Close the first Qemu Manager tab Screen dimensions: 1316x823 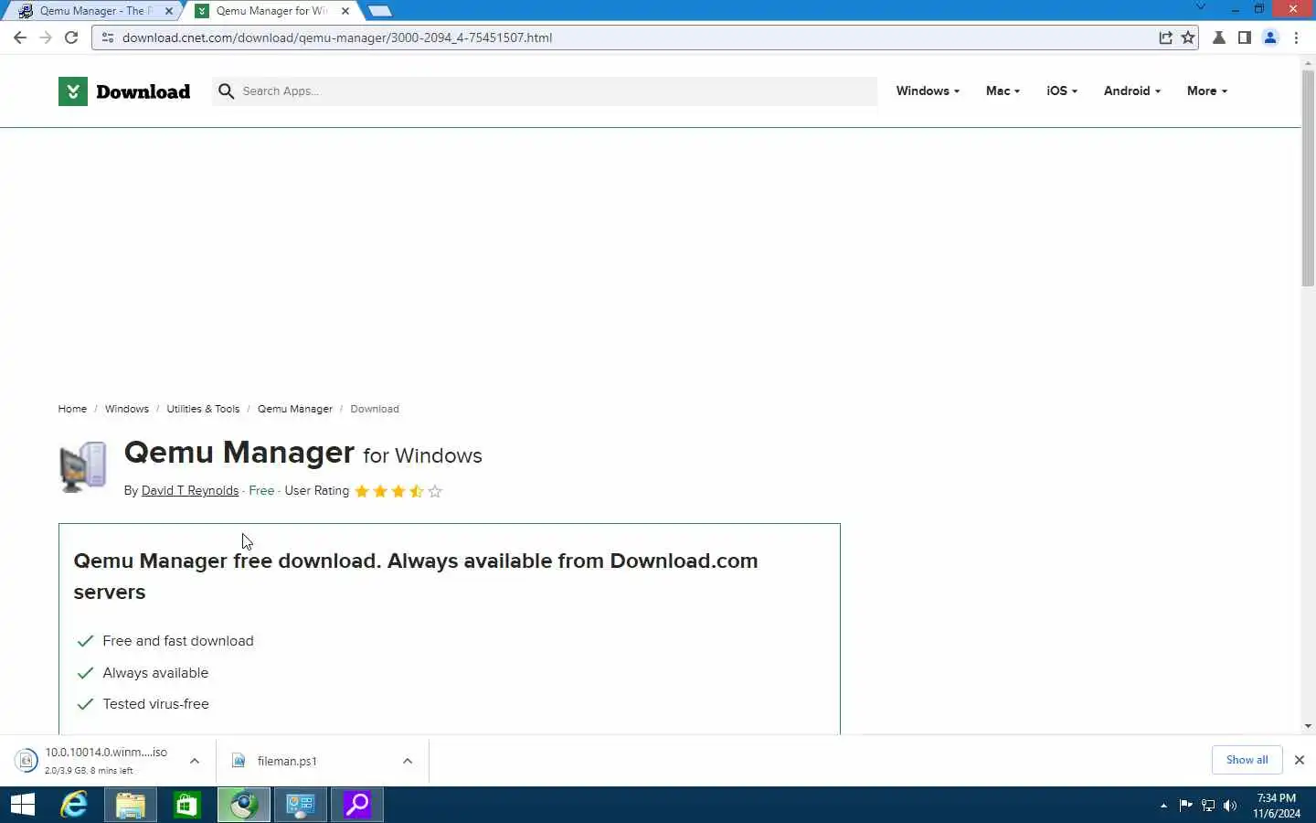168,11
